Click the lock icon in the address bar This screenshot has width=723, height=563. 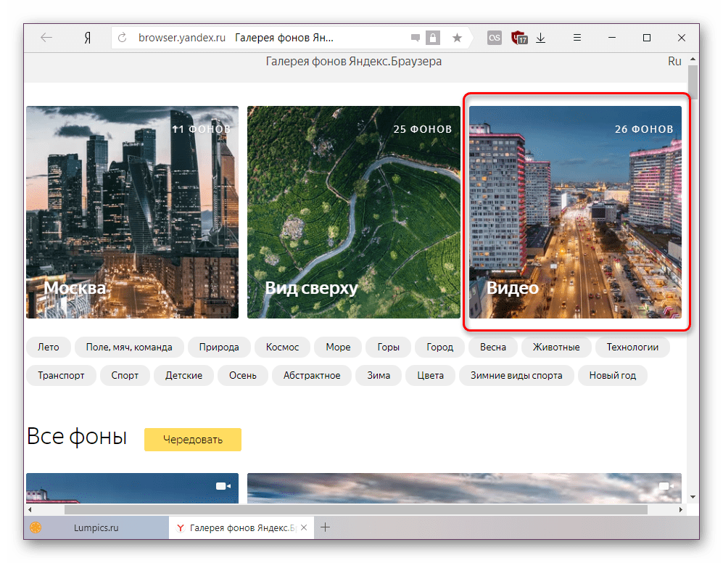(x=433, y=38)
